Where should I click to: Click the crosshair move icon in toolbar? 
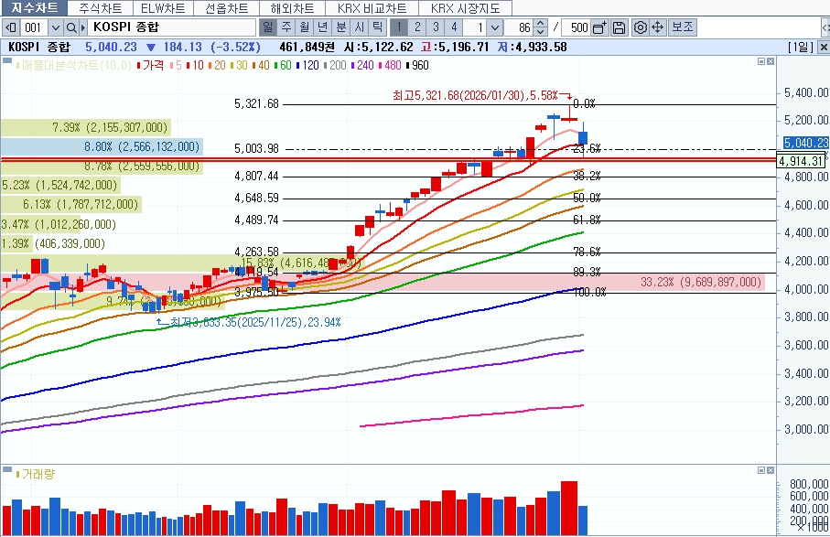[x=657, y=27]
